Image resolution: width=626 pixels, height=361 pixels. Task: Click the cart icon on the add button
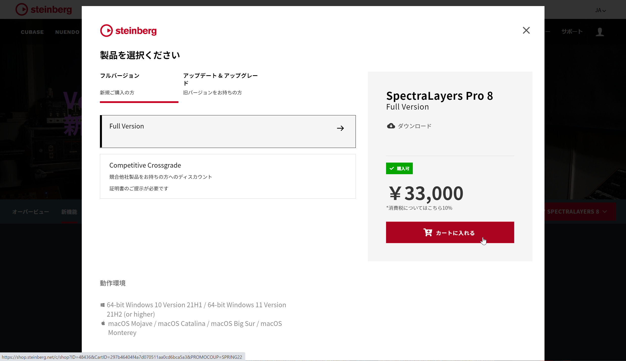(x=428, y=232)
